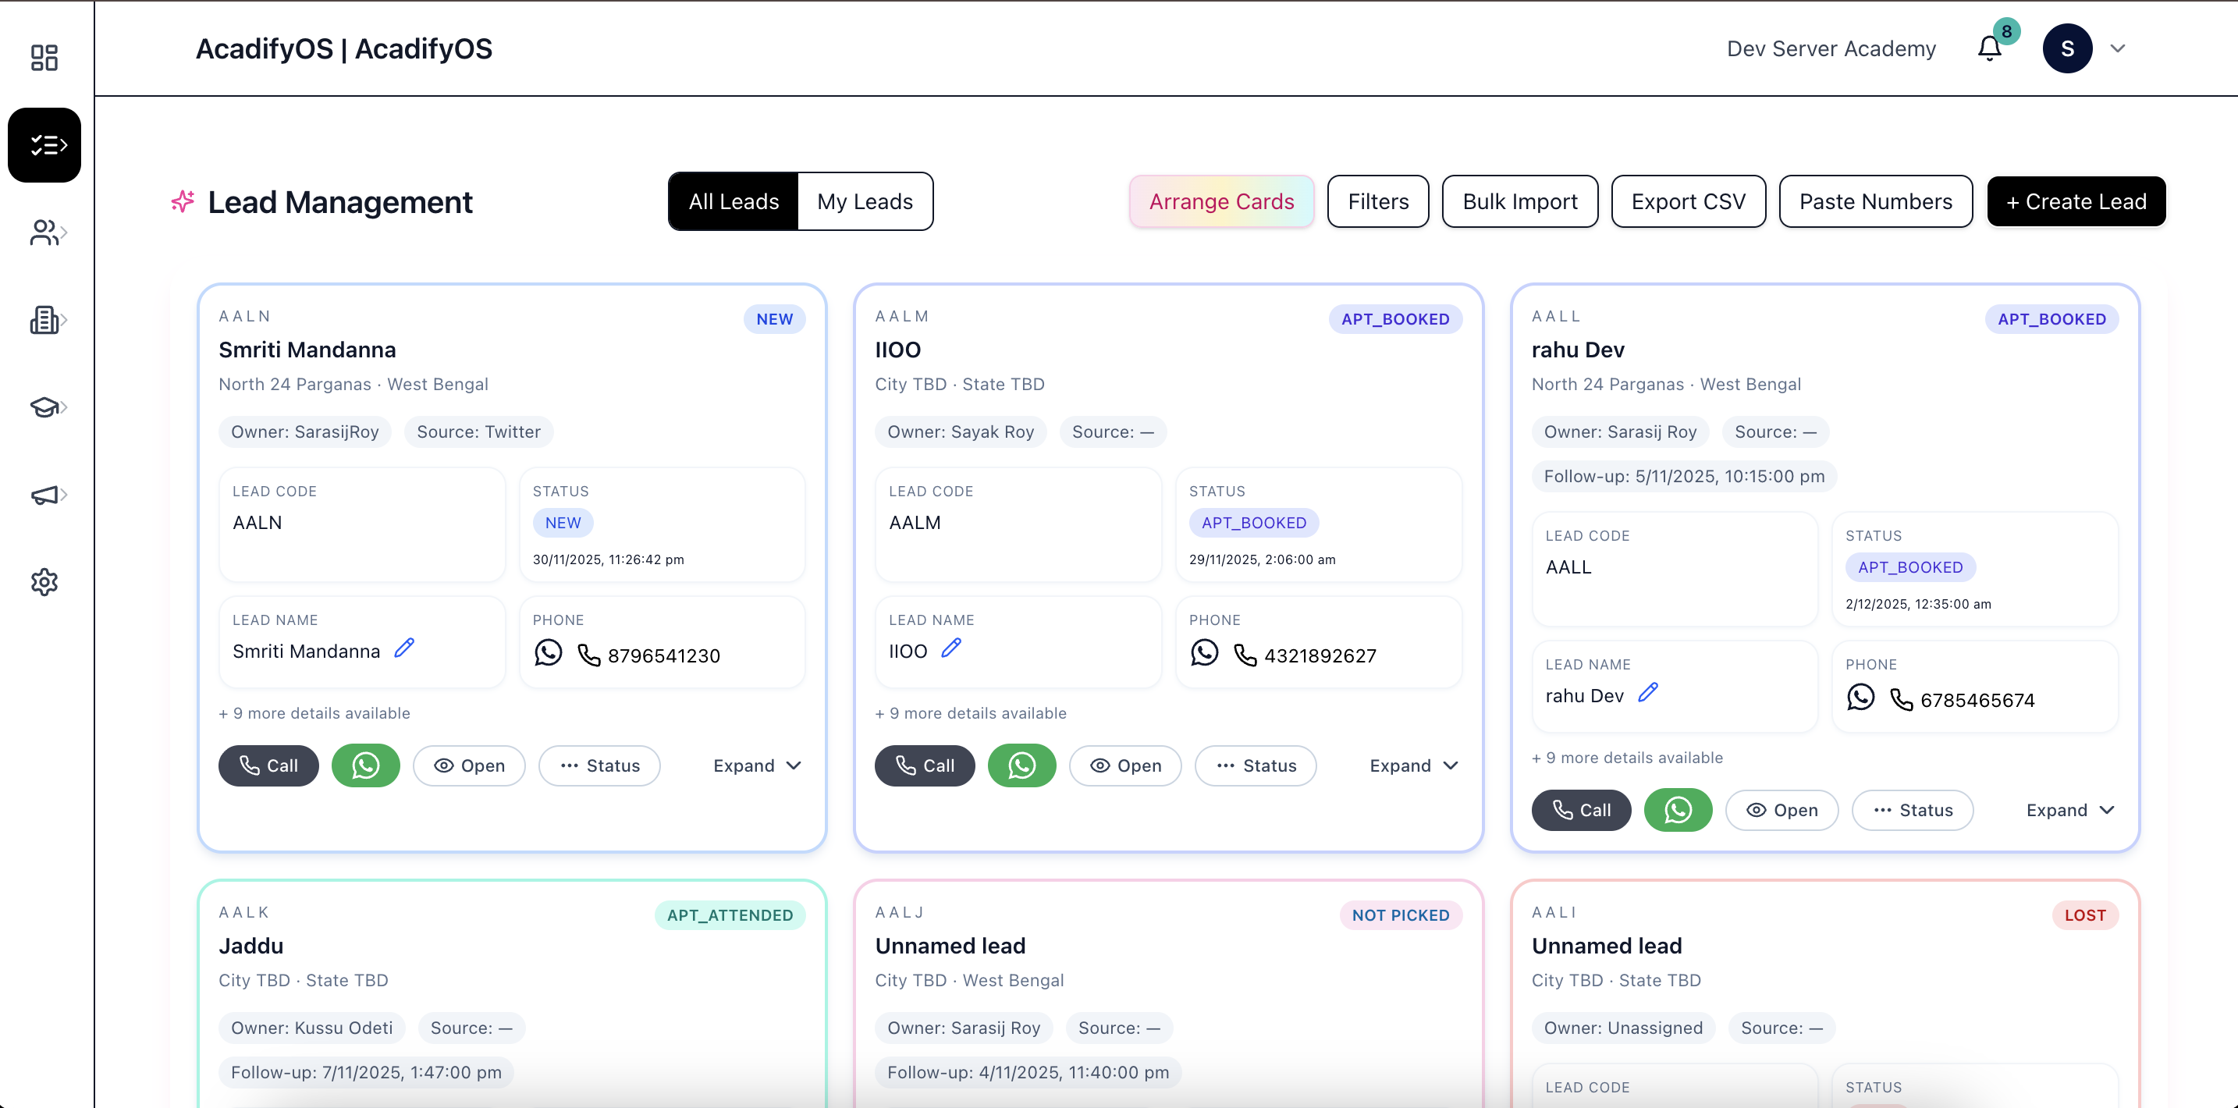The width and height of the screenshot is (2238, 1108).
Task: Open the Filters panel
Action: 1378,201
